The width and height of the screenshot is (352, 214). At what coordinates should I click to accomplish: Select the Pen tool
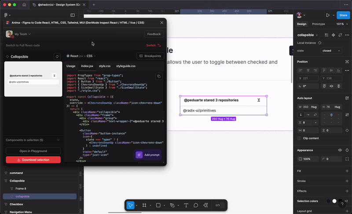172,205
